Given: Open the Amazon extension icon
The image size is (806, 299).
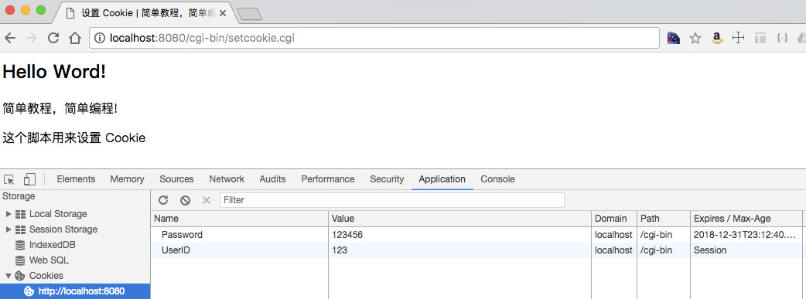Looking at the screenshot, I should click(717, 38).
